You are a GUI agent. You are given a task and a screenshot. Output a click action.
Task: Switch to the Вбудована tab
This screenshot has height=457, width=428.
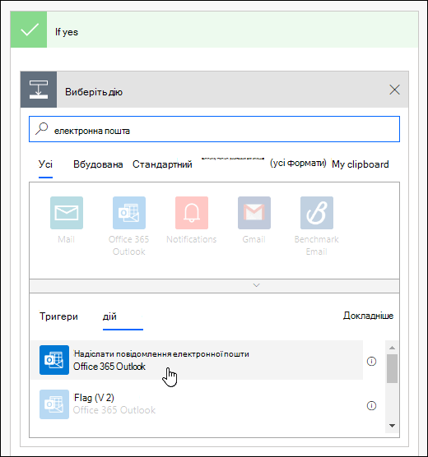click(x=98, y=164)
